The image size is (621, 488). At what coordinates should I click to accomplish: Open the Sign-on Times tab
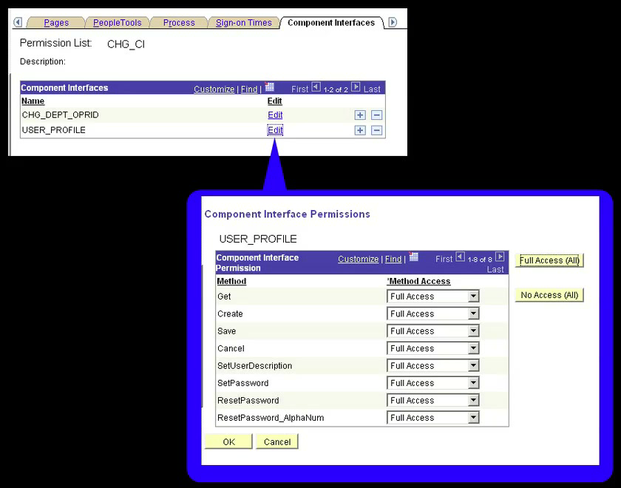point(244,23)
